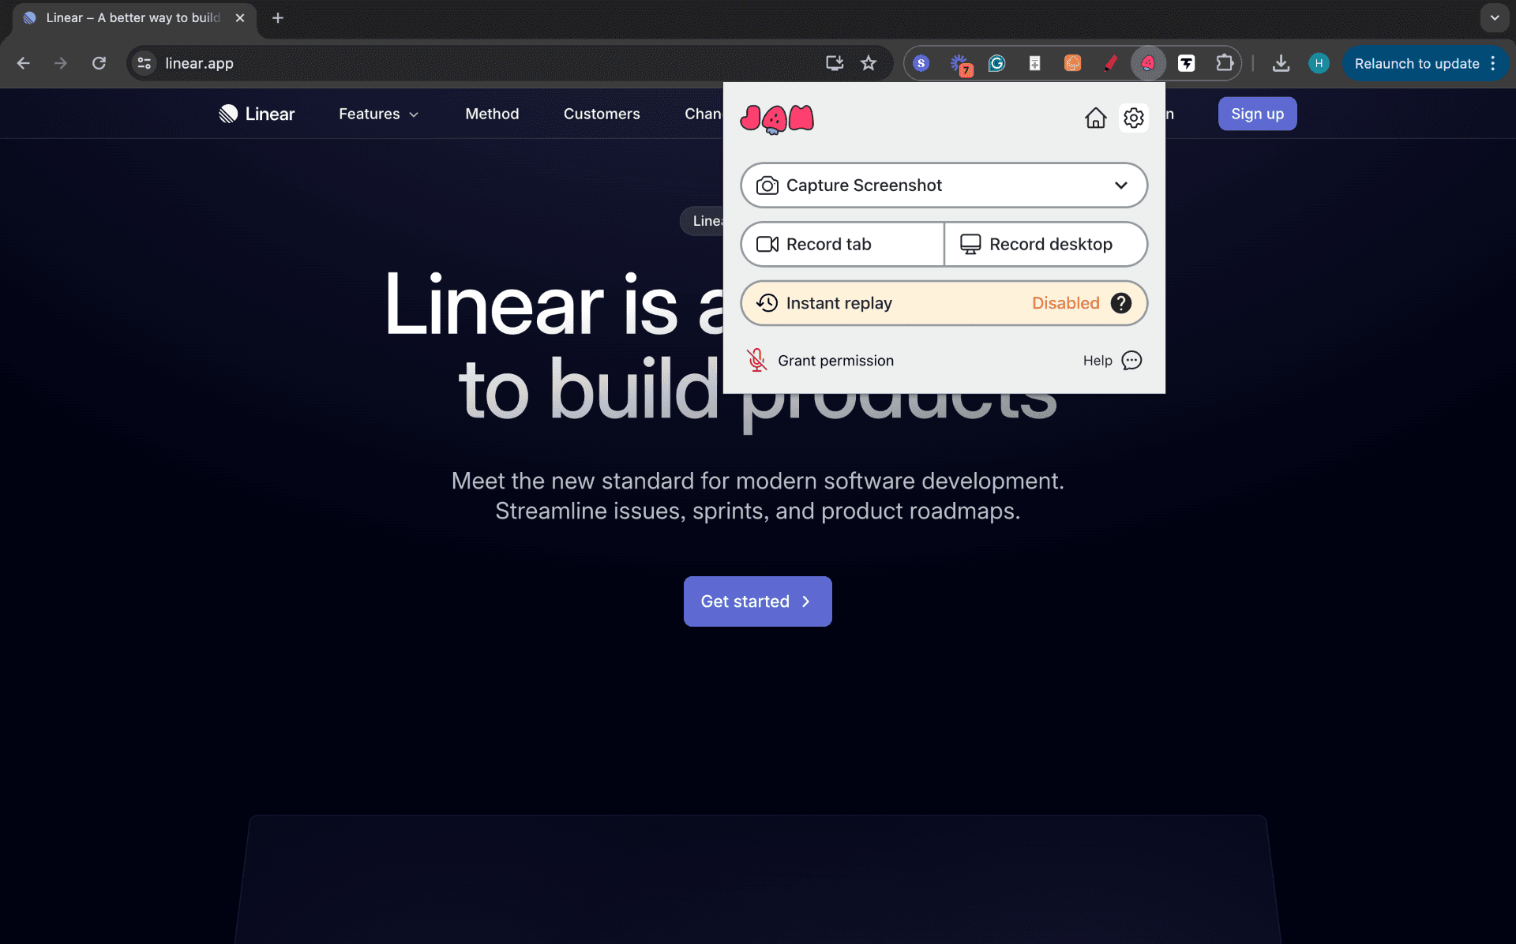
Task: Expand the Features menu
Action: click(x=378, y=114)
